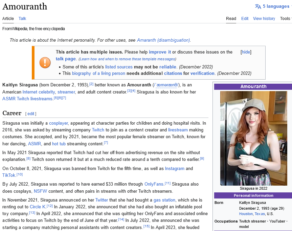Jump to citation [6] after livestreams
This screenshot has height=231, width=292.
pyautogui.click(x=60, y=98)
